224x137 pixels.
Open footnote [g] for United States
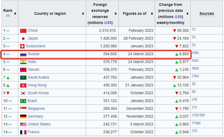(x=199, y=123)
